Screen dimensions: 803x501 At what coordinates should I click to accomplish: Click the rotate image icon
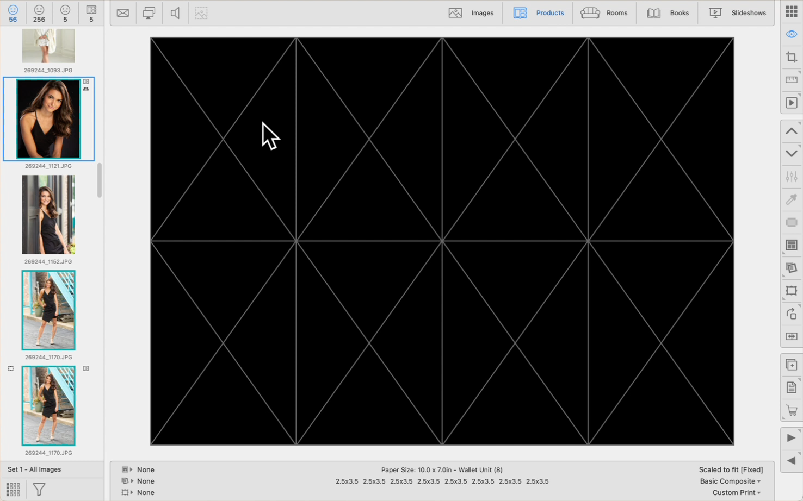click(x=791, y=314)
